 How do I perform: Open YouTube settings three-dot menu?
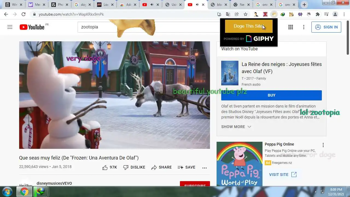(304, 27)
